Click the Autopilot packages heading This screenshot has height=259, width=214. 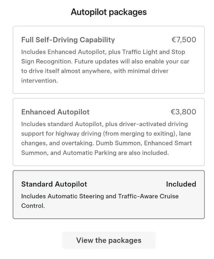pyautogui.click(x=109, y=12)
